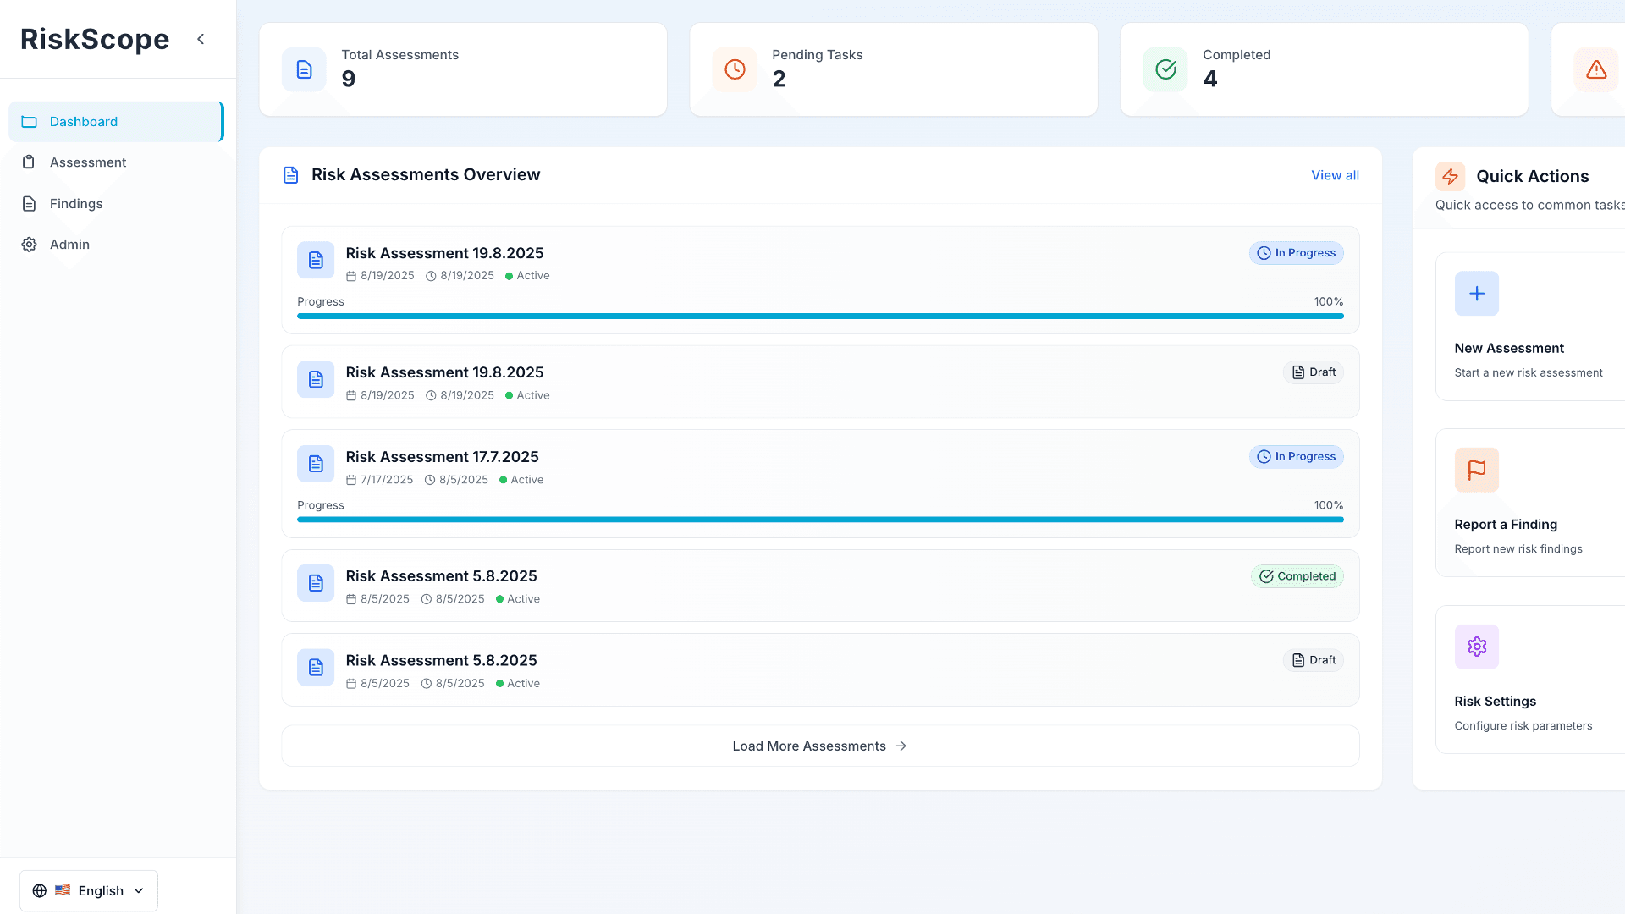Click the RiskScope logo text

tap(95, 39)
